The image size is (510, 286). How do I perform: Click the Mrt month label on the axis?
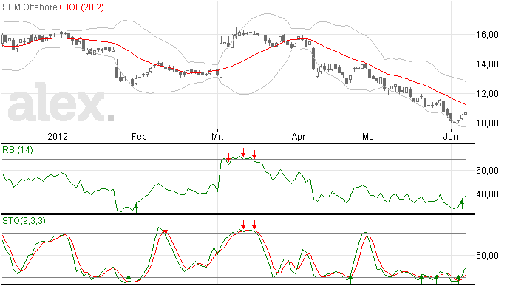217,136
